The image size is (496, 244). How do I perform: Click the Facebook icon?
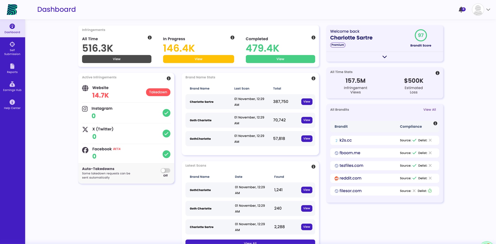[85, 150]
